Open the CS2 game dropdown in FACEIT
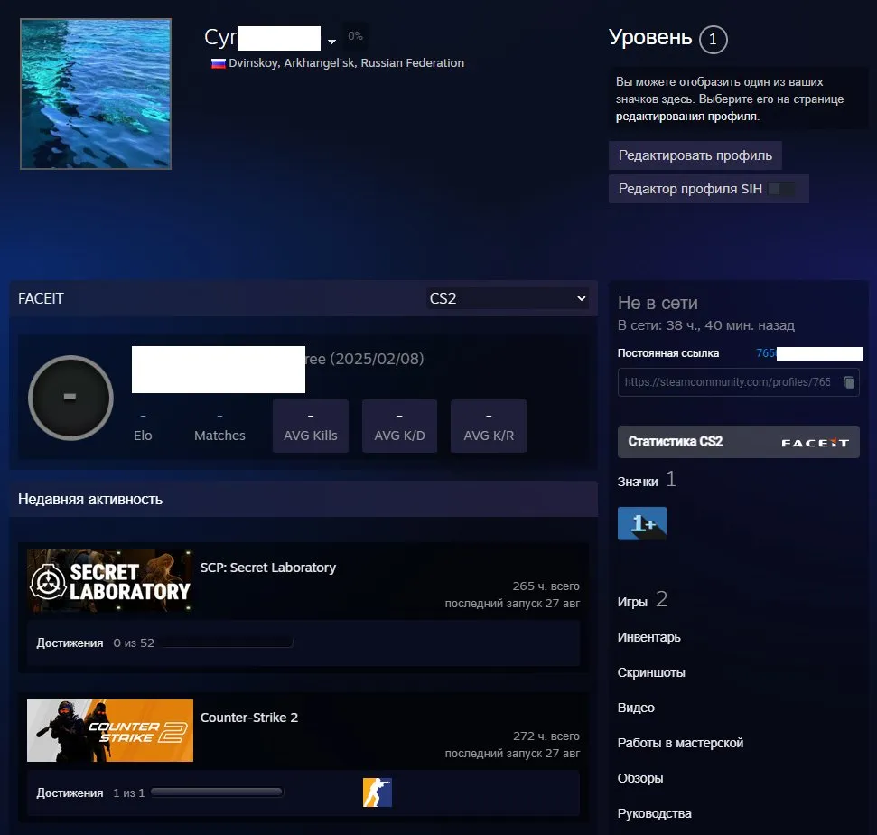This screenshot has height=835, width=877. click(x=508, y=298)
